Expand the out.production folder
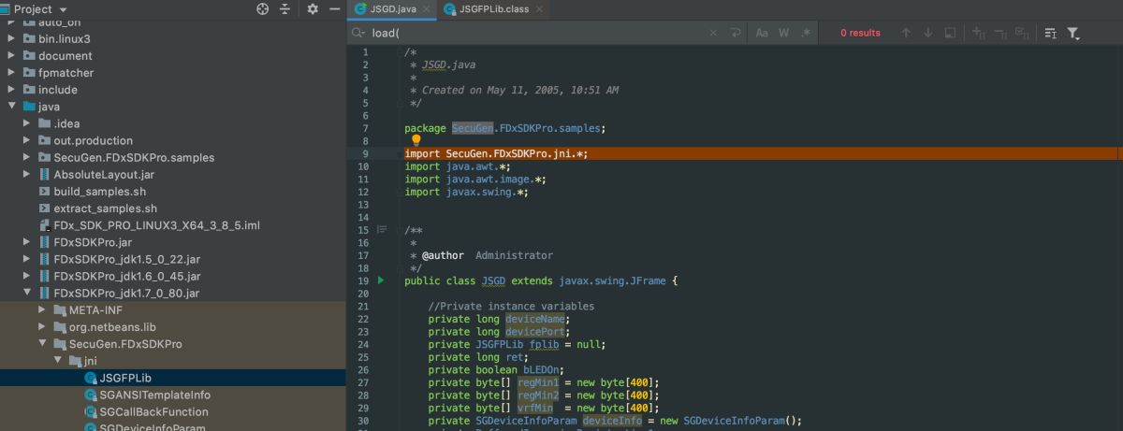1123x431 pixels. [x=26, y=140]
